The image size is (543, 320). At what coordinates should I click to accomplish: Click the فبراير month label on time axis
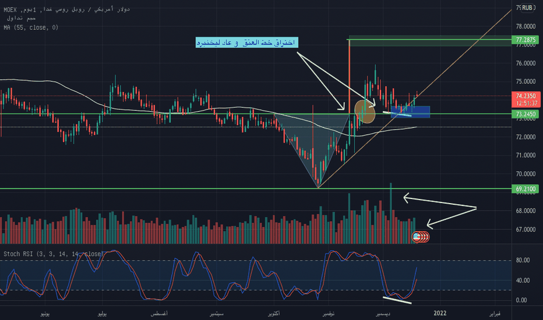pos(495,314)
